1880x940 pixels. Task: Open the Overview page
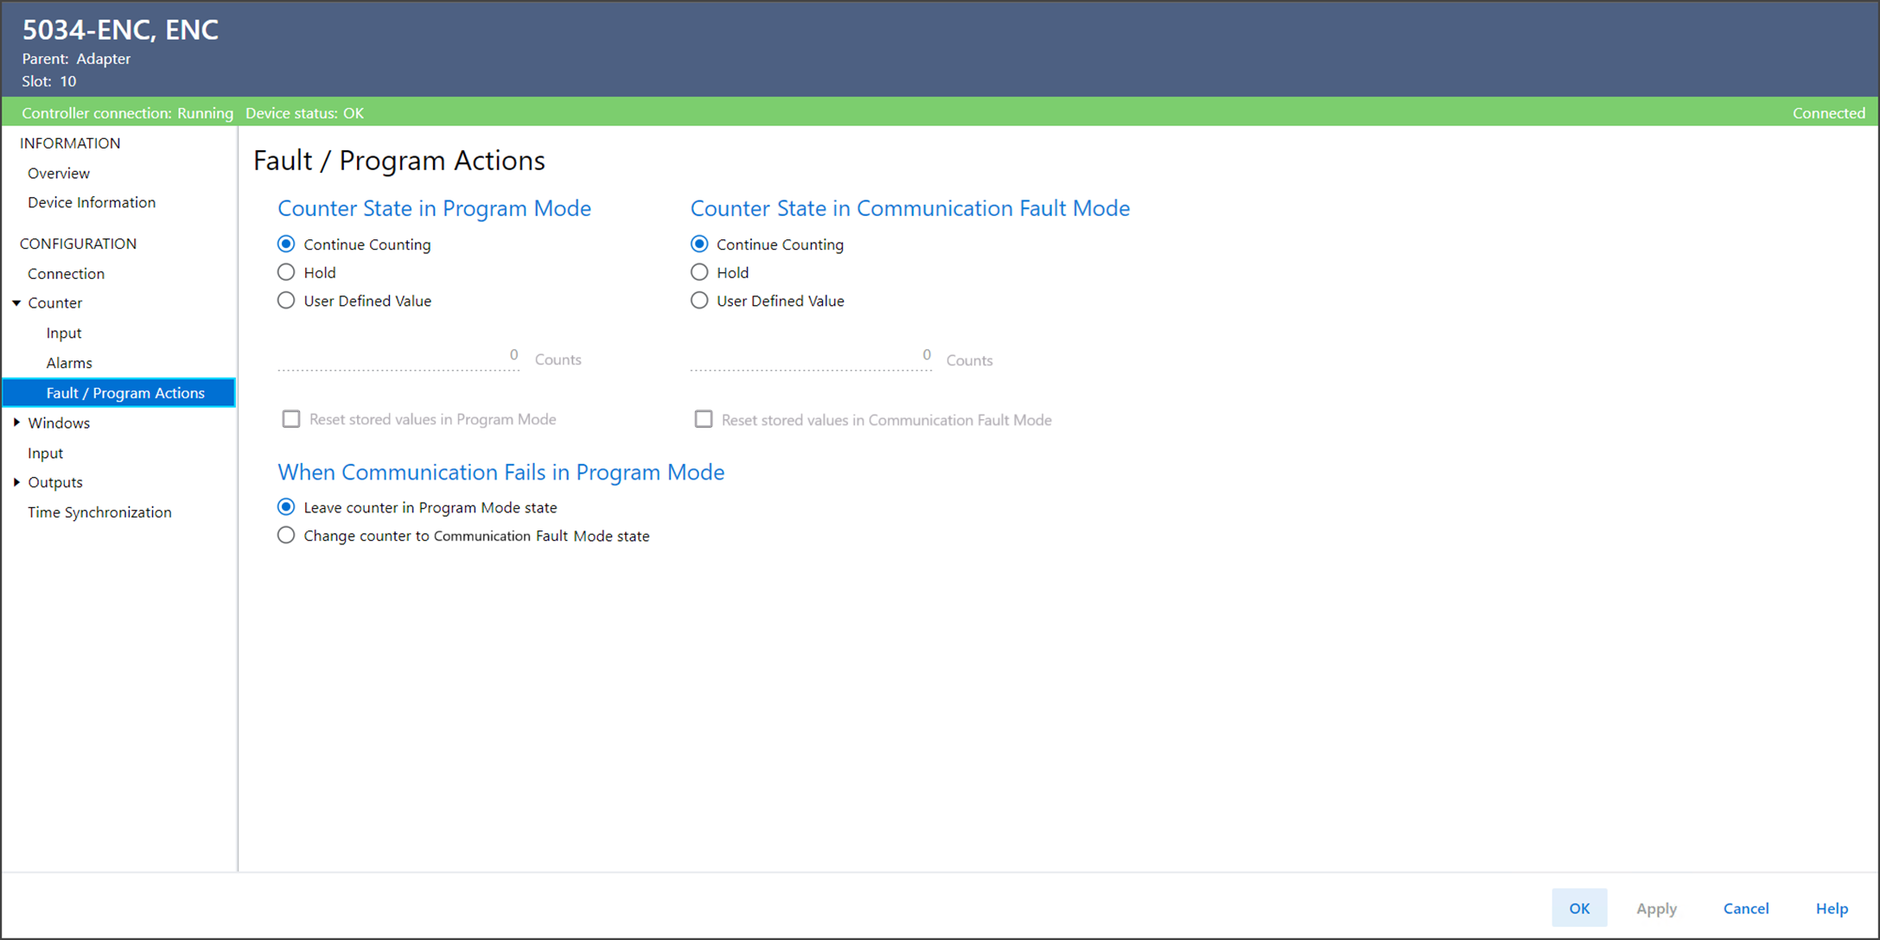(x=59, y=173)
